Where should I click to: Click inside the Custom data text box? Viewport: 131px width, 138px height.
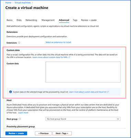pos(83,72)
